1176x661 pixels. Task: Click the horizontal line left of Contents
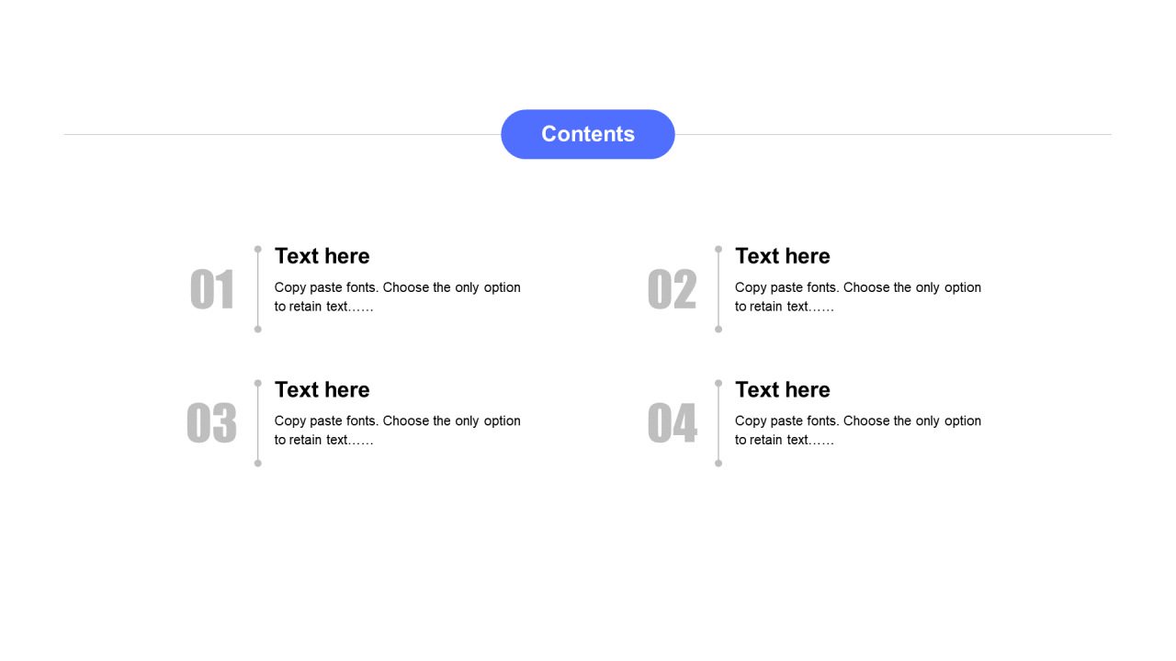(x=282, y=134)
